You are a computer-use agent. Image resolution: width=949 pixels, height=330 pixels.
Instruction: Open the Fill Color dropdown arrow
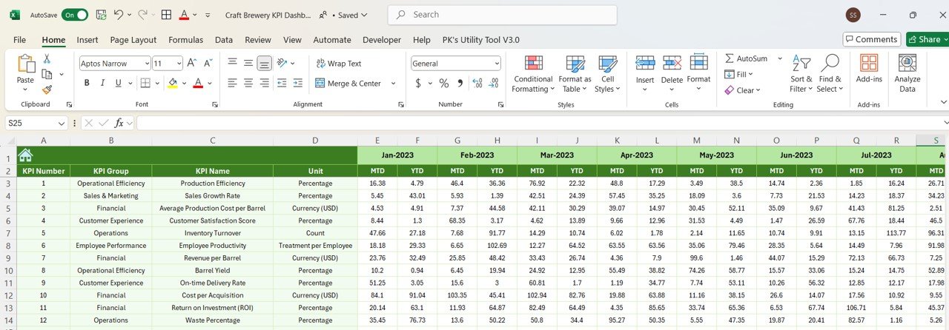coord(184,83)
